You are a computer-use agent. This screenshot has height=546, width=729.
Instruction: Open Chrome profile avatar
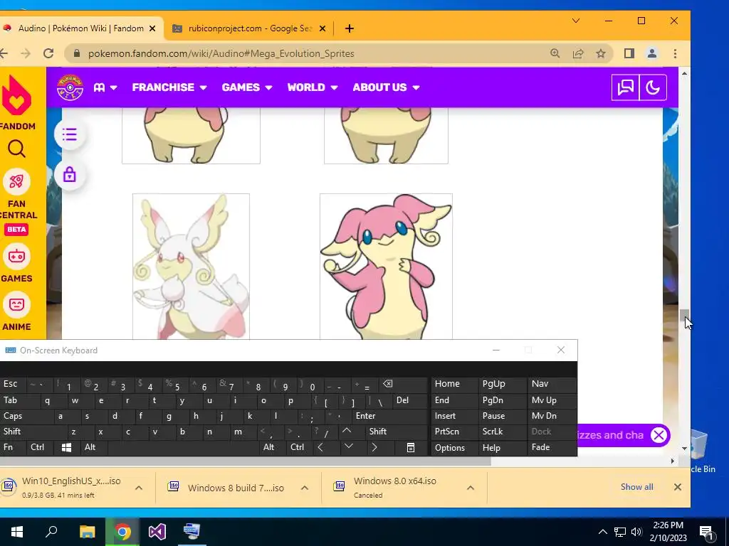(x=652, y=53)
